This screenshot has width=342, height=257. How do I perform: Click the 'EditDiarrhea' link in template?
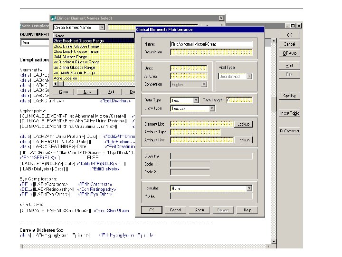pyautogui.click(x=115, y=101)
